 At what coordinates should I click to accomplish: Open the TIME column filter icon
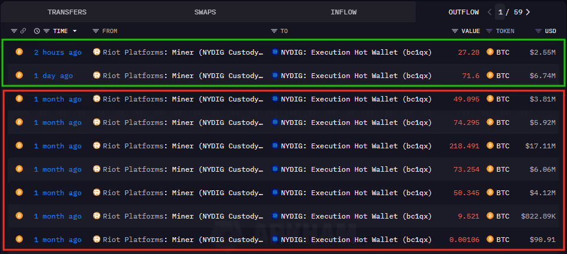[x=46, y=31]
